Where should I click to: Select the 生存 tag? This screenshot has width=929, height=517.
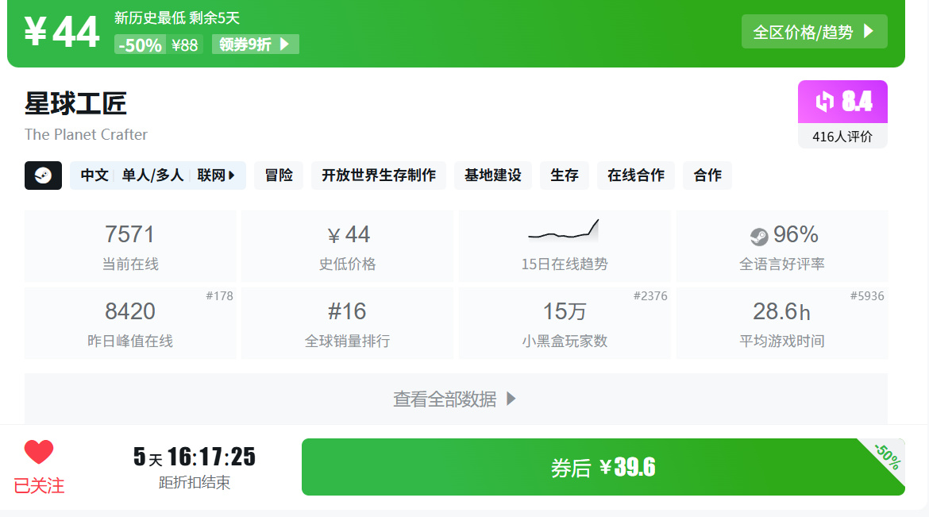564,176
